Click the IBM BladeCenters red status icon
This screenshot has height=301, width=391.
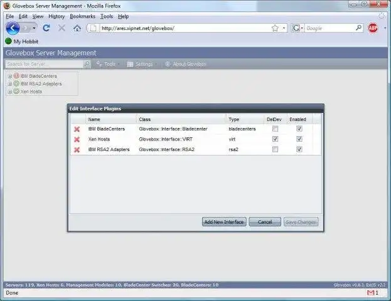tap(16, 76)
